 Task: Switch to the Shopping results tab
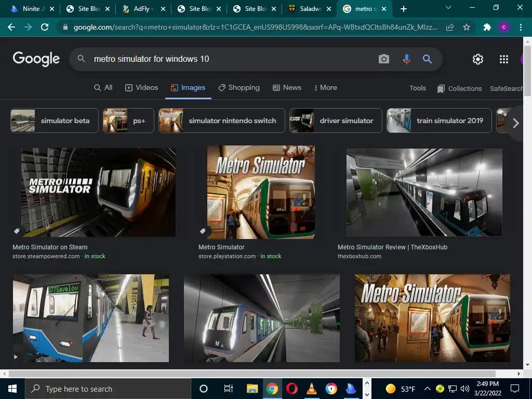[x=239, y=87]
